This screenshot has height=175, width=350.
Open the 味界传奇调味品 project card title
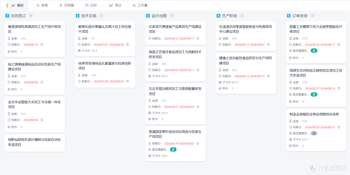coord(105,66)
